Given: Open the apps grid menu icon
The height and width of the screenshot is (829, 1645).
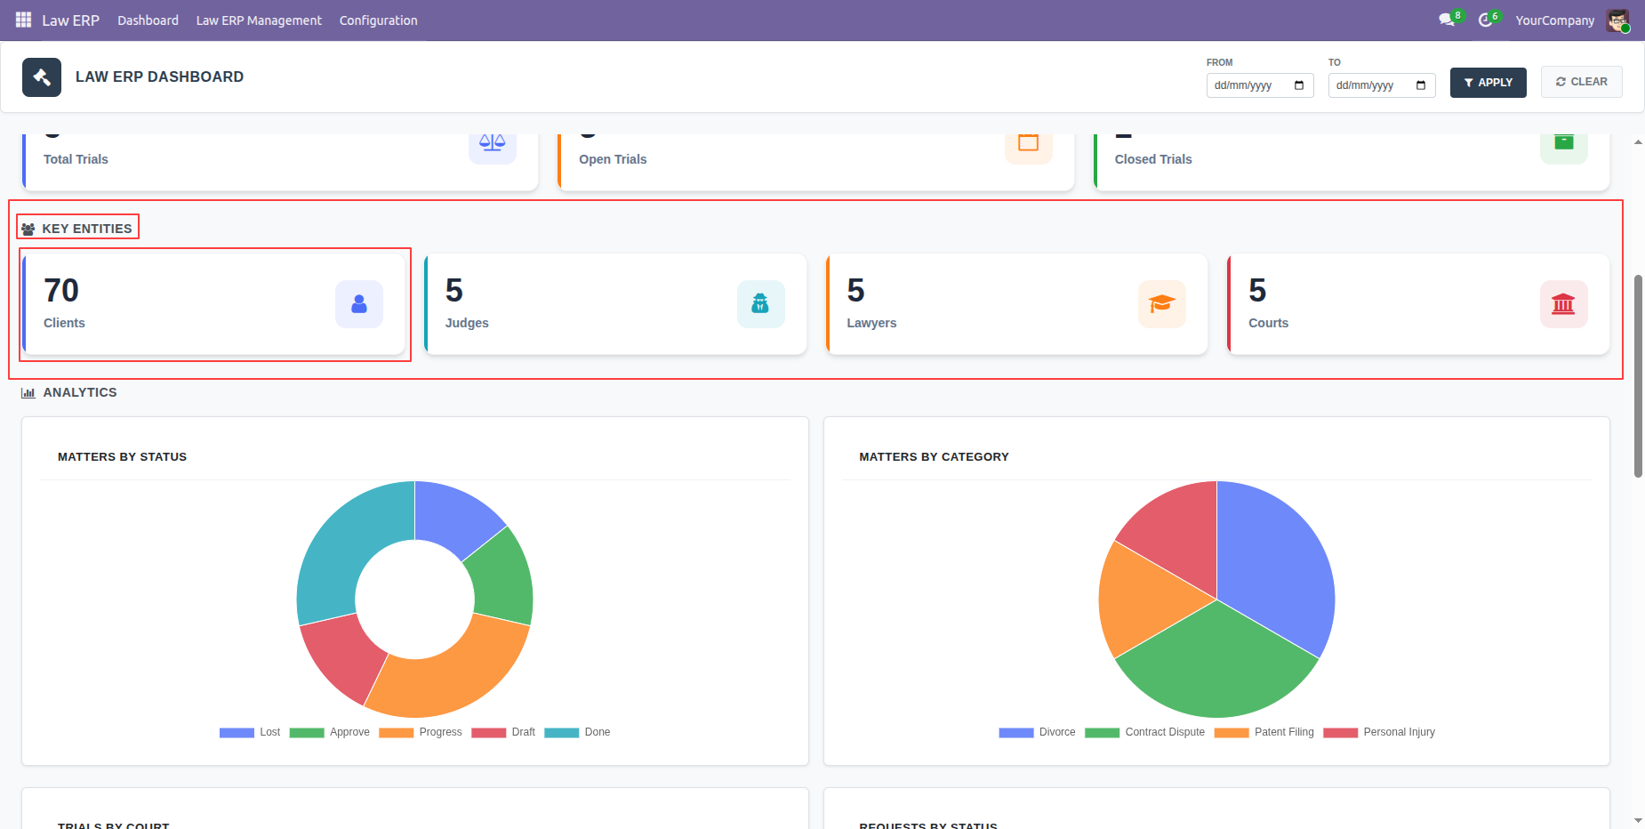Looking at the screenshot, I should tap(23, 20).
